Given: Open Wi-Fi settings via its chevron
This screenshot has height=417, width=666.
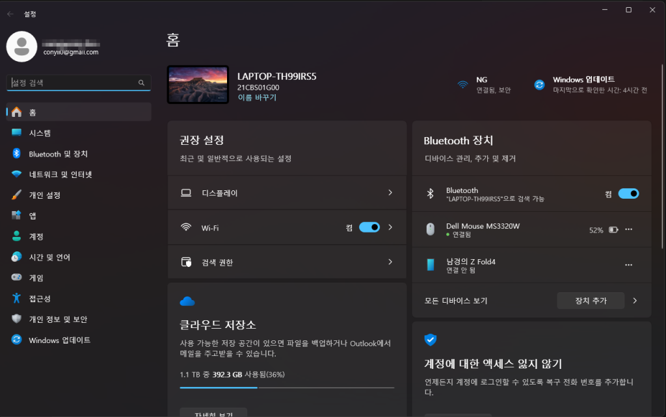Looking at the screenshot, I should click(x=390, y=227).
